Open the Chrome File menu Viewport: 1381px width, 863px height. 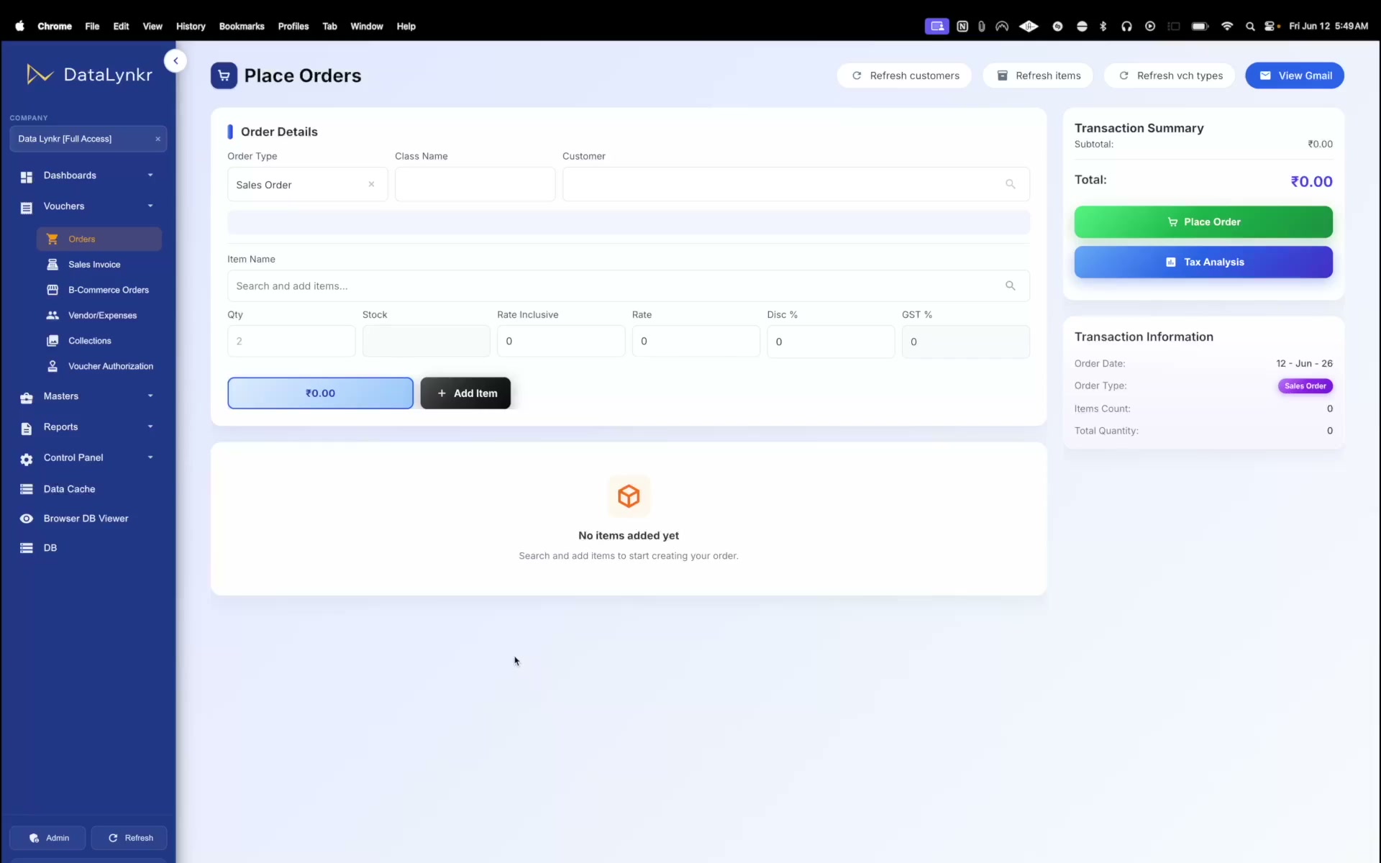[x=92, y=26]
